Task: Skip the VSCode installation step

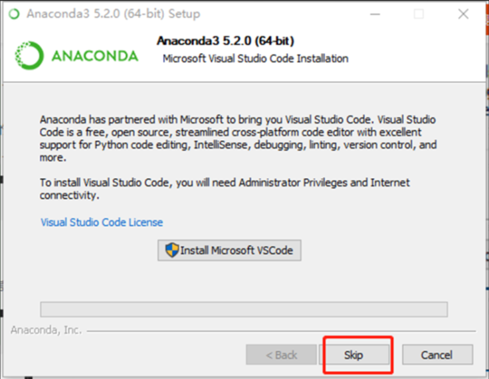Action: (x=353, y=355)
